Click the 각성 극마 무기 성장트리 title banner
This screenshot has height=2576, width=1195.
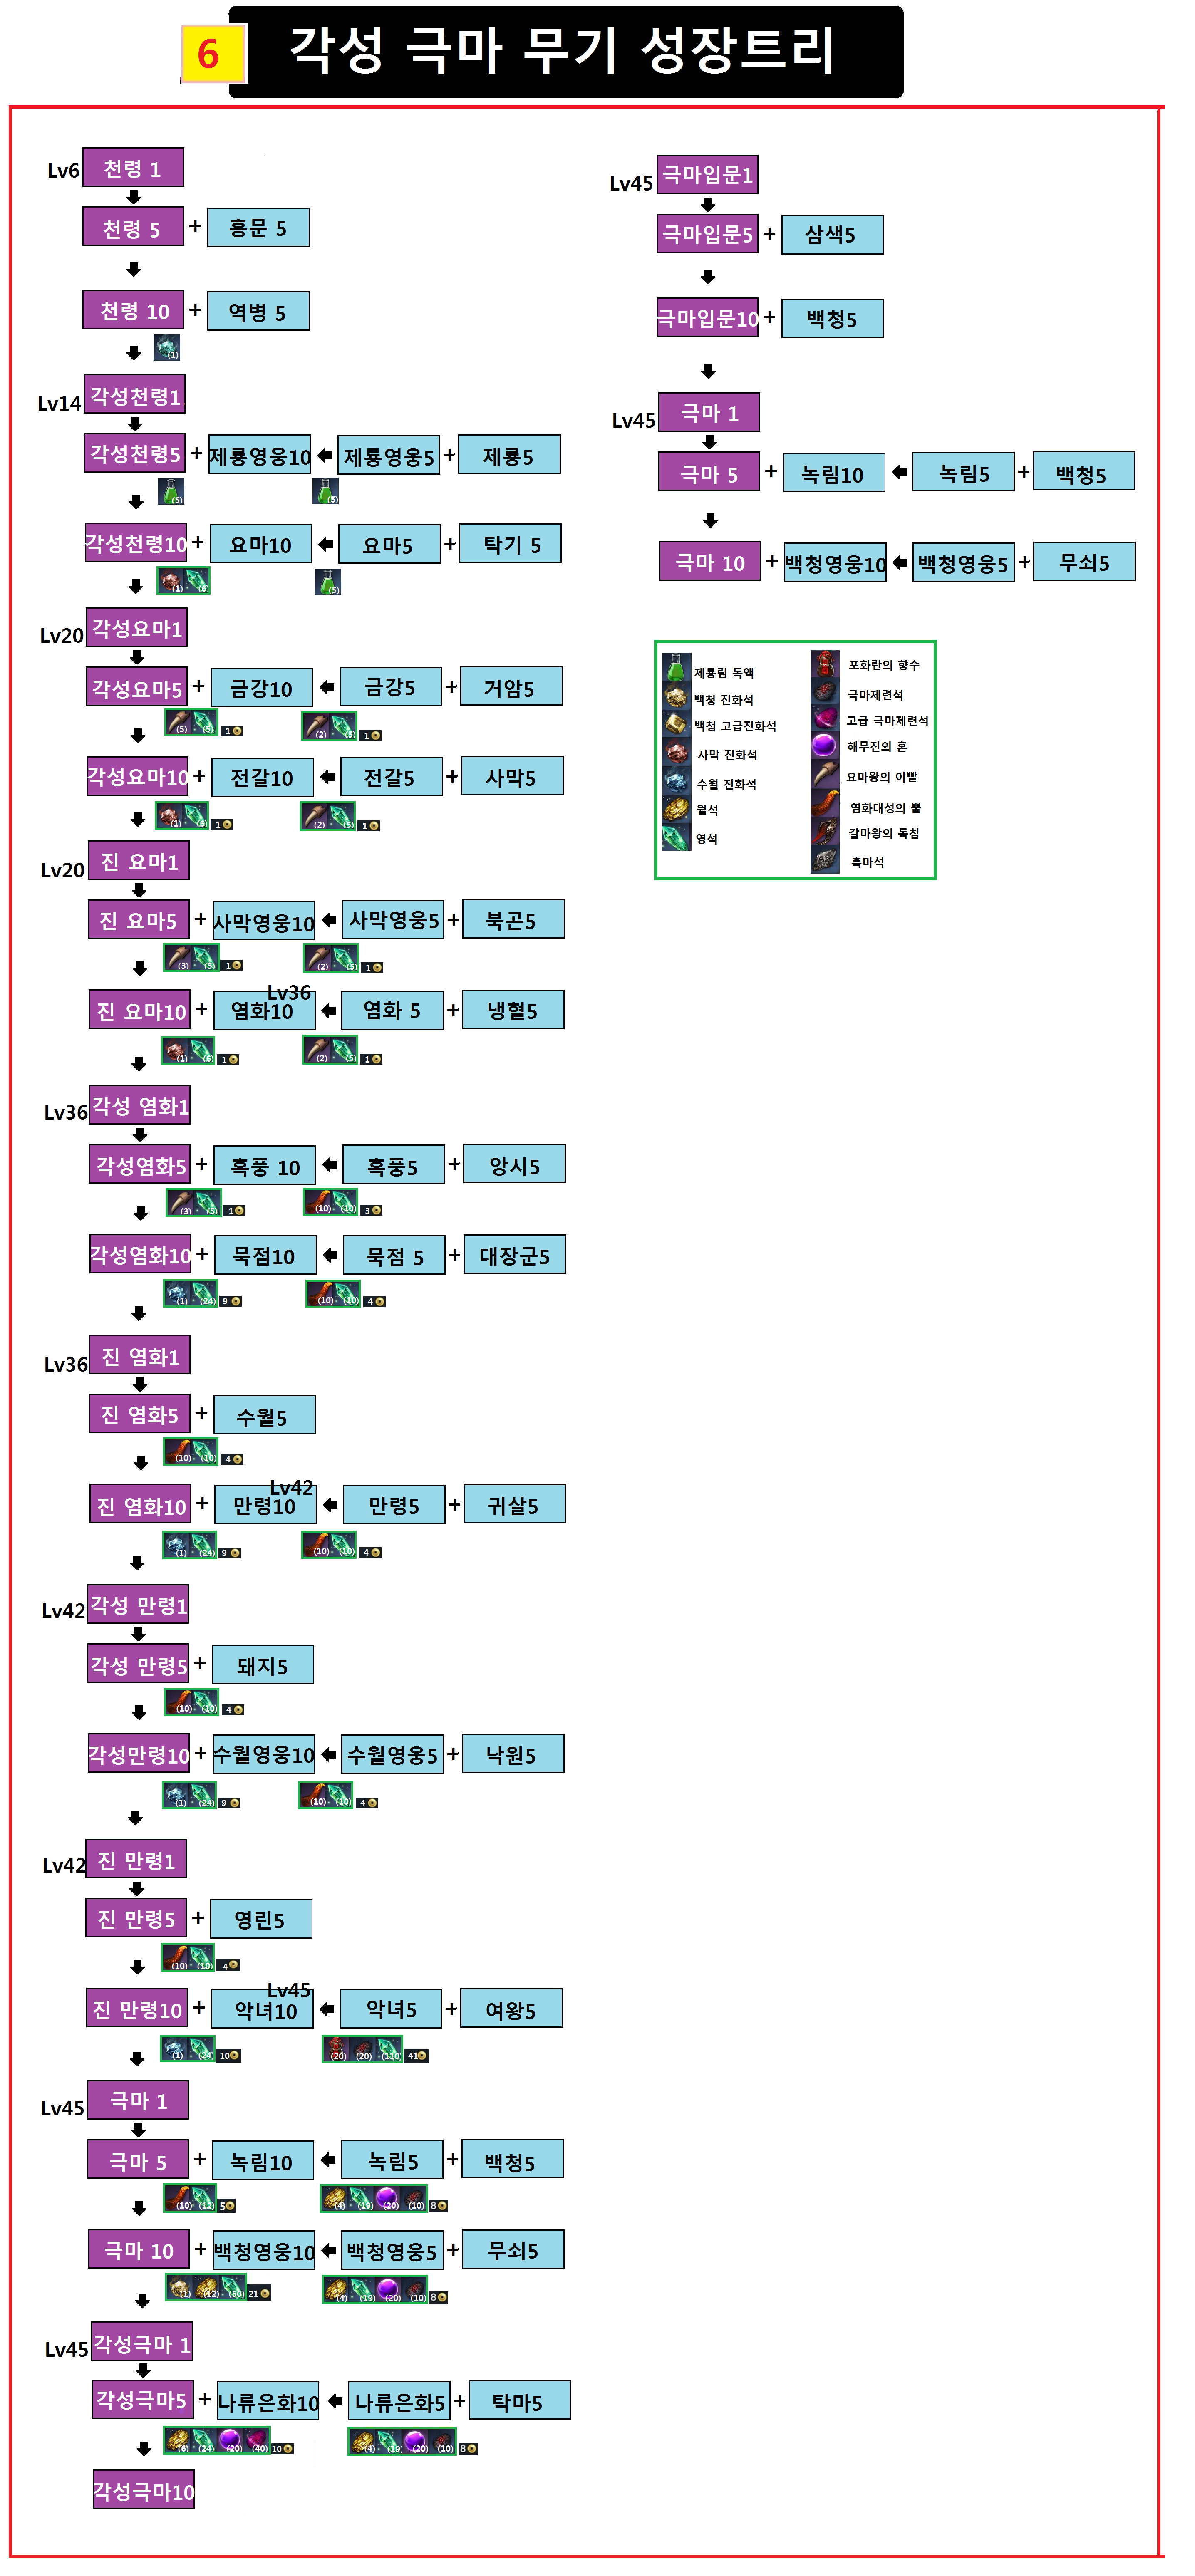(566, 52)
